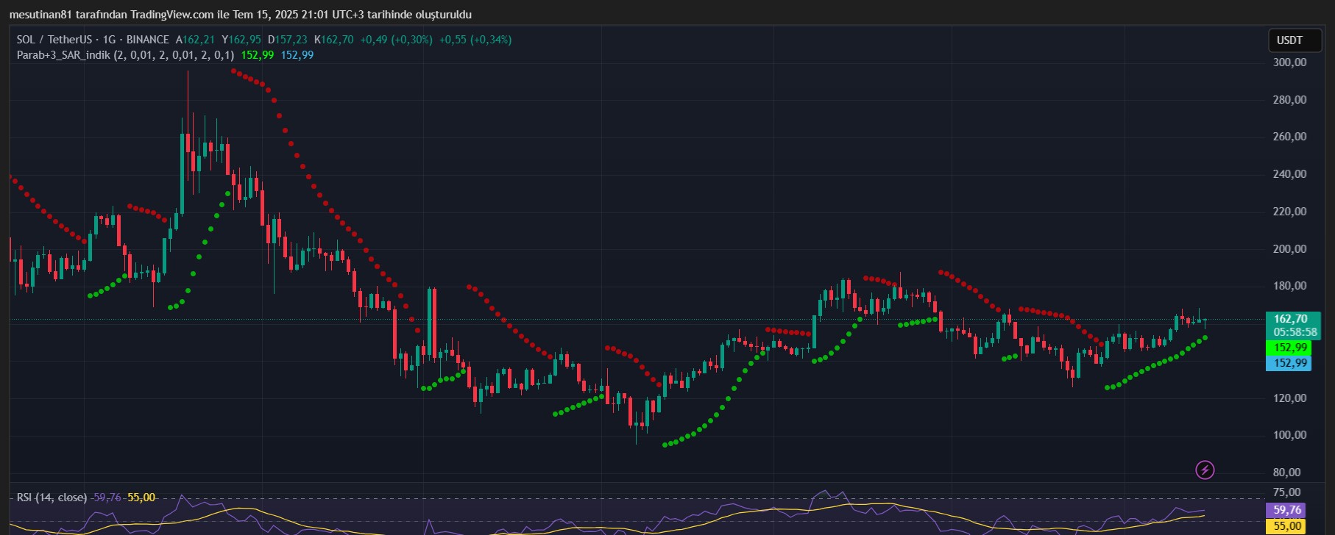The height and width of the screenshot is (535, 1335).
Task: Click blue 152,99 tag on price axis
Action: point(1289,363)
